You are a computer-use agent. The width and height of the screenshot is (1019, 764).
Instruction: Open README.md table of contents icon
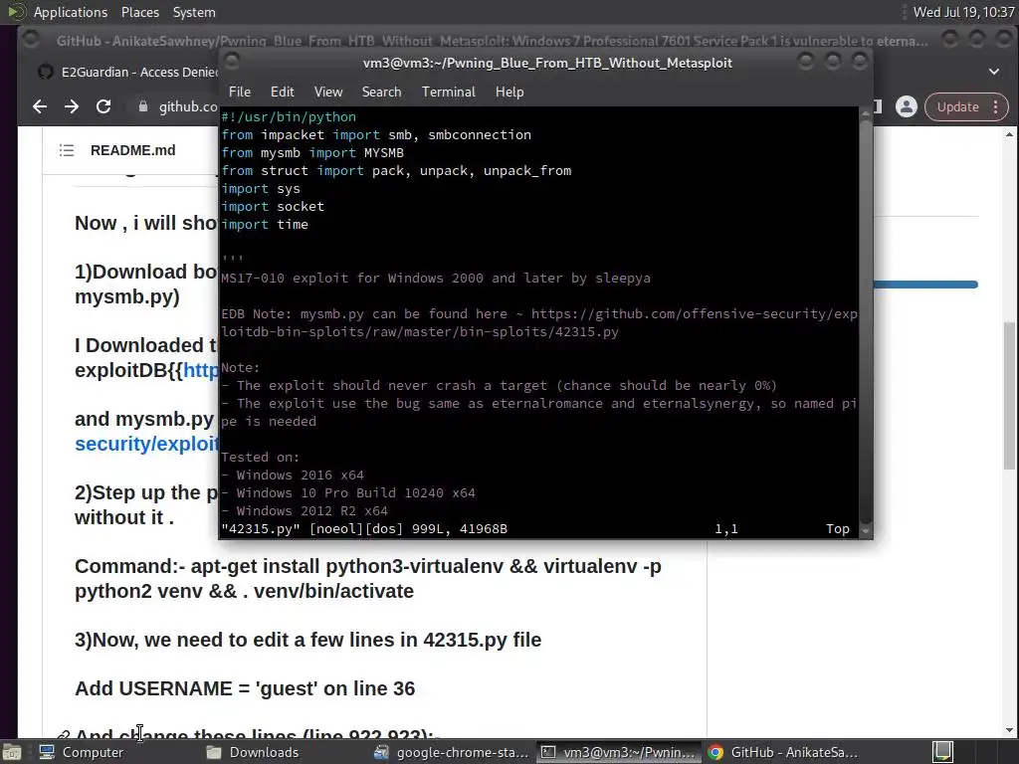(67, 151)
